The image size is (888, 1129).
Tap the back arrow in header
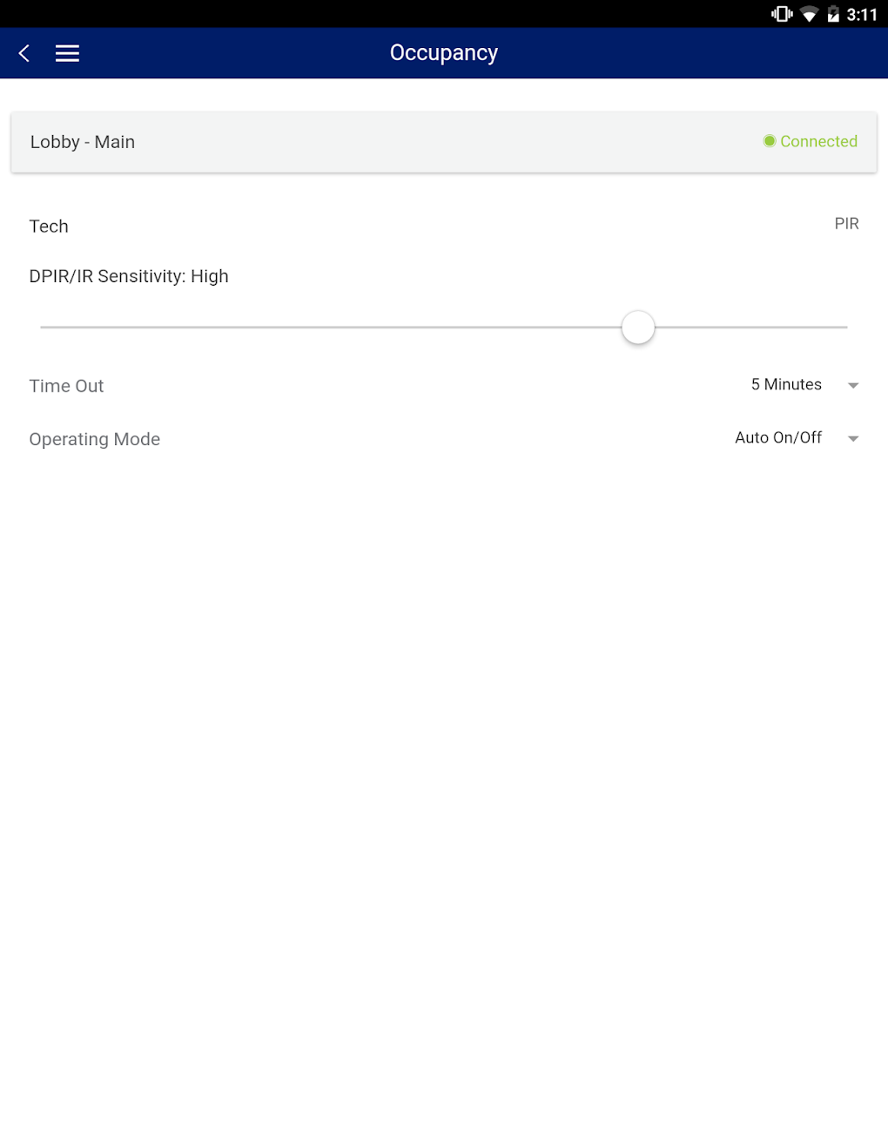tap(24, 53)
